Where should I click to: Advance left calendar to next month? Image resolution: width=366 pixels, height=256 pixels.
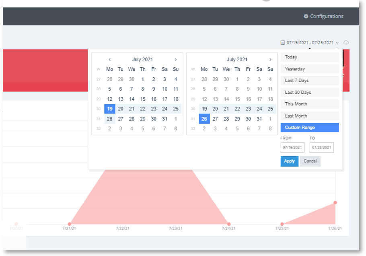tap(176, 60)
